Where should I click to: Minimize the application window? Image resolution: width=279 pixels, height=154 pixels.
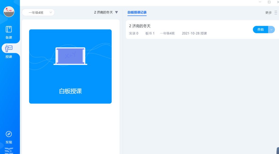[x=260, y=2]
